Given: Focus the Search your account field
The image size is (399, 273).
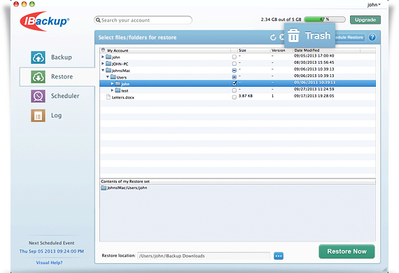Looking at the screenshot, I should (143, 20).
